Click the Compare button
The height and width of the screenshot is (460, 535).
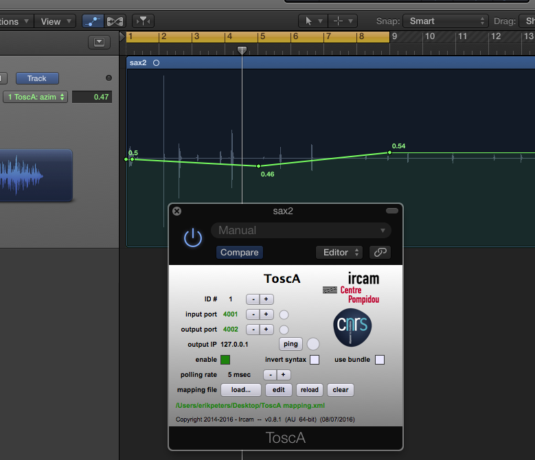point(240,253)
